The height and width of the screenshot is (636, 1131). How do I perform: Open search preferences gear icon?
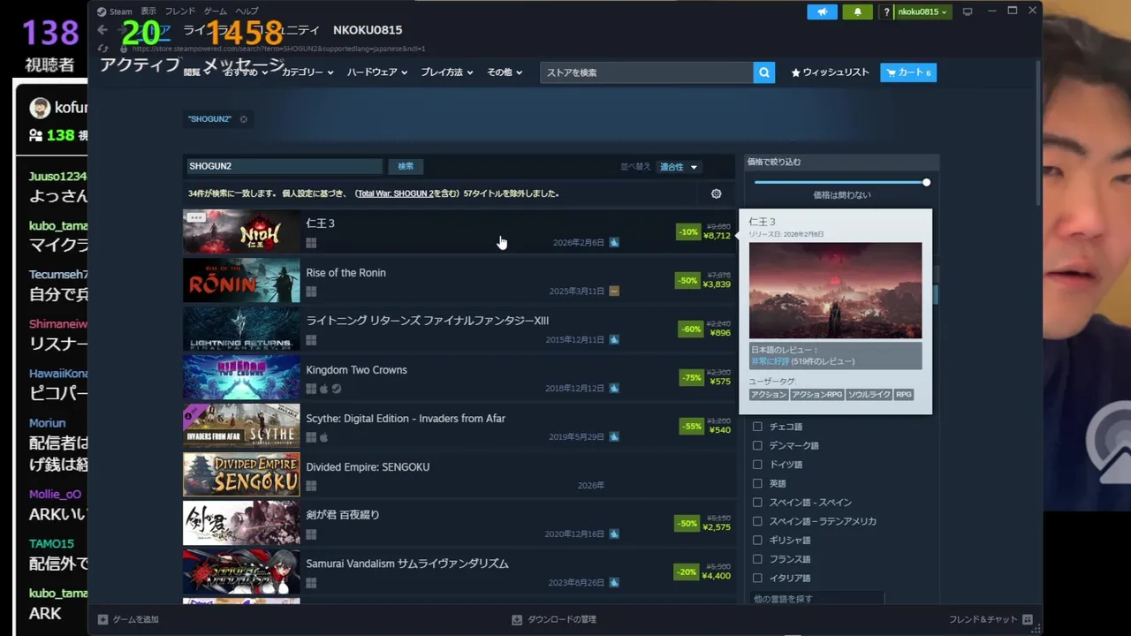point(717,193)
